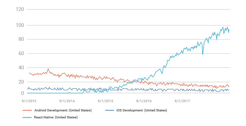This screenshot has width=246, height=126.
Task: Click the 100 y-axis value
Action: [x=20, y=25]
